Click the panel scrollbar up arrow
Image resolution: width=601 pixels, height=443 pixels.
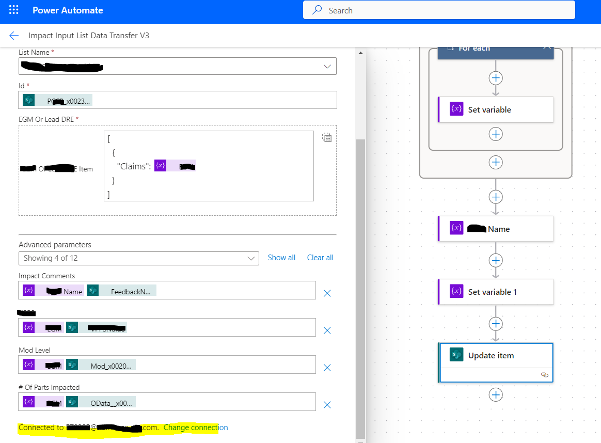[x=361, y=53]
